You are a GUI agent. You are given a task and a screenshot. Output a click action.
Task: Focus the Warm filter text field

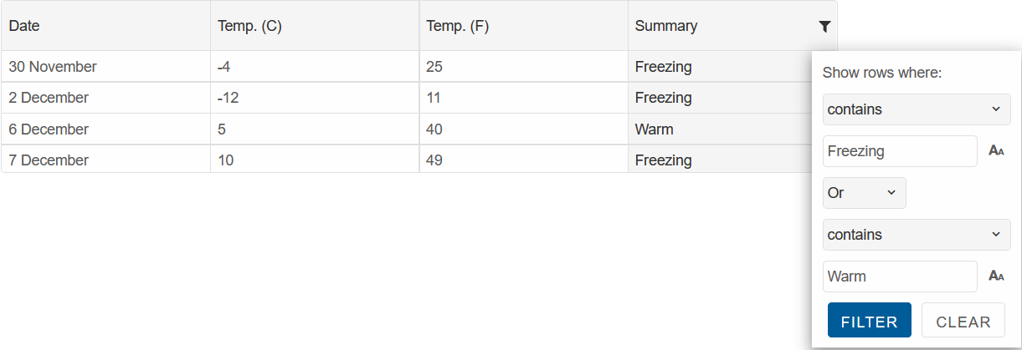click(900, 276)
